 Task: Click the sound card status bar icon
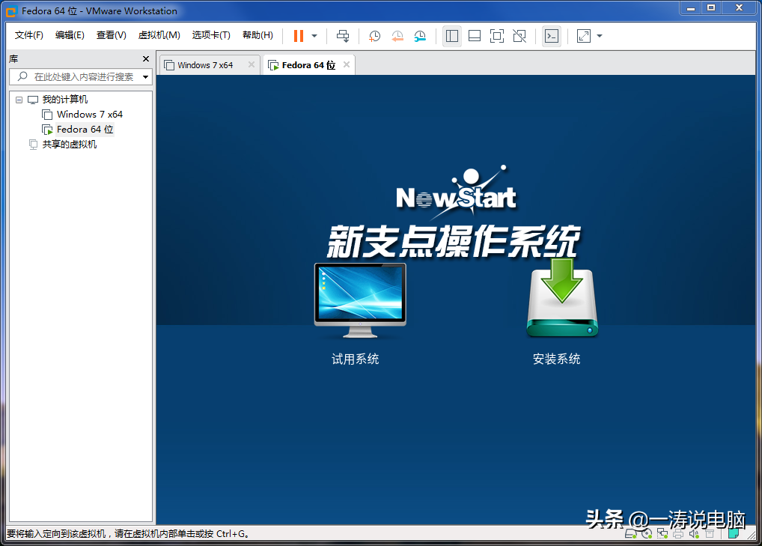(694, 534)
